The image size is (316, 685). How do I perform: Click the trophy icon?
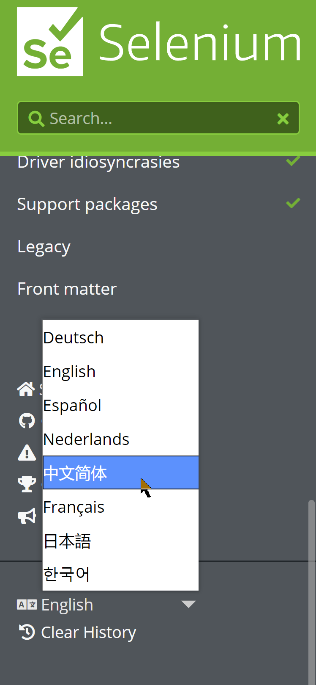27,484
